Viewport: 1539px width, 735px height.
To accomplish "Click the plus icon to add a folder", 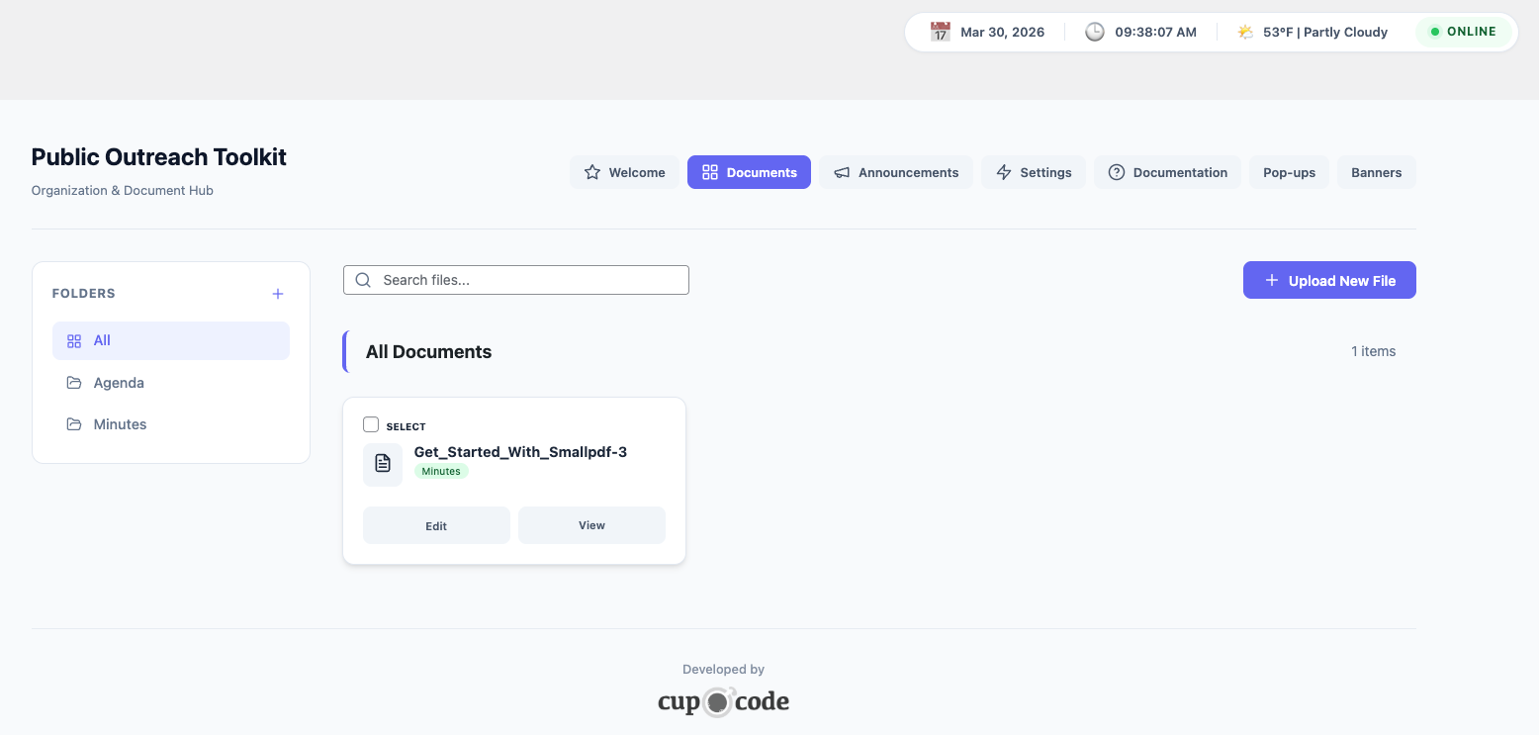I will (278, 294).
